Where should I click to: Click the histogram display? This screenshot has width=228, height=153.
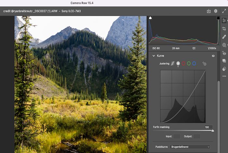(x=184, y=30)
